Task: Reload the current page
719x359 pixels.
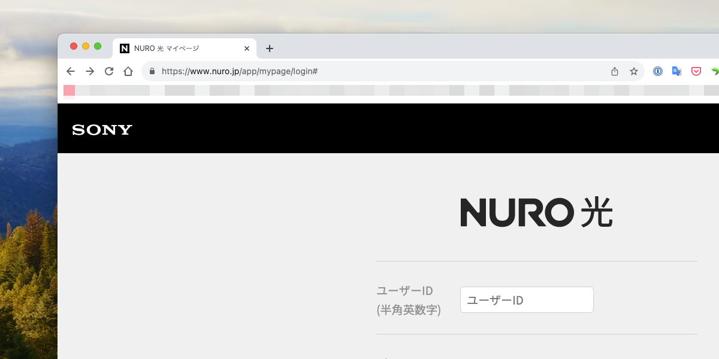Action: pyautogui.click(x=109, y=71)
